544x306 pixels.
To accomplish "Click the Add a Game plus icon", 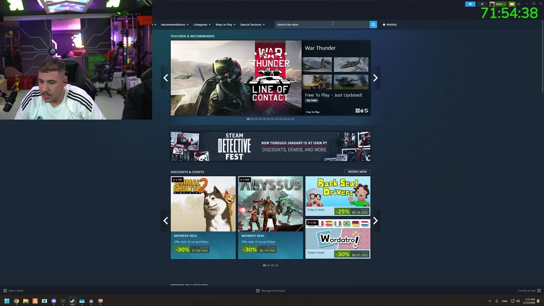I will [x=5, y=291].
